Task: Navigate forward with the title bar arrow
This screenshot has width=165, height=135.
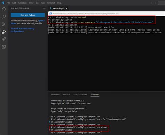Action: [x=156, y=3]
